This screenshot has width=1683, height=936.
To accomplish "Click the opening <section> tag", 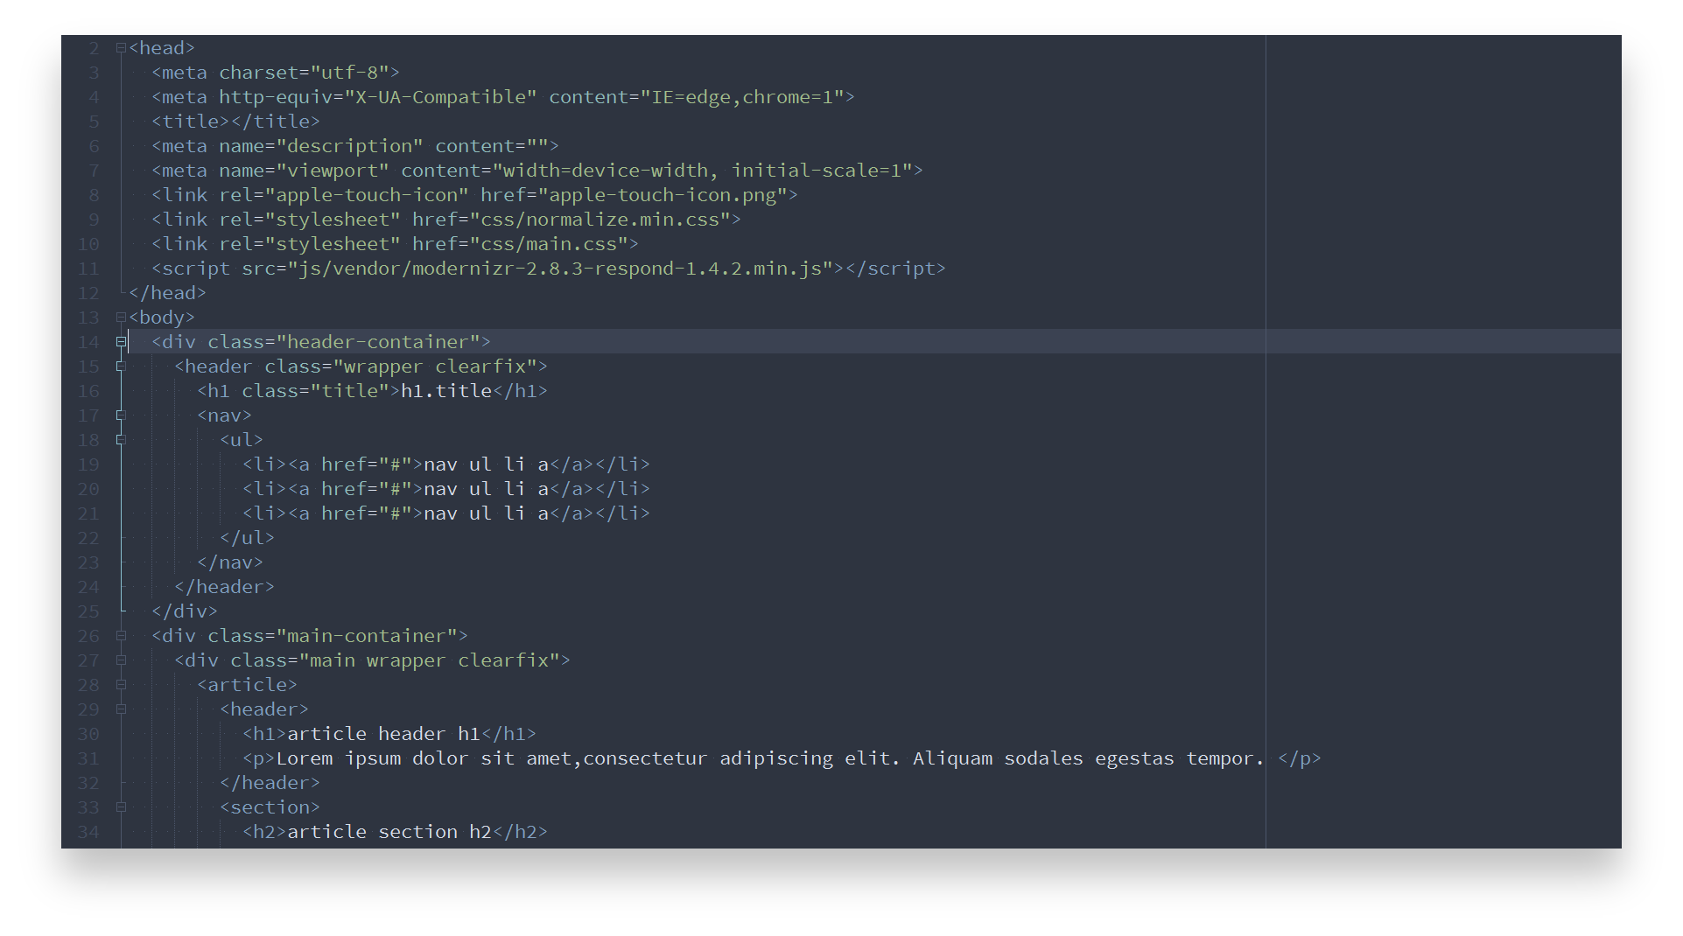I will (x=270, y=807).
